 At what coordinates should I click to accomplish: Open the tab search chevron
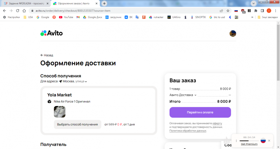pyautogui.click(x=253, y=3)
